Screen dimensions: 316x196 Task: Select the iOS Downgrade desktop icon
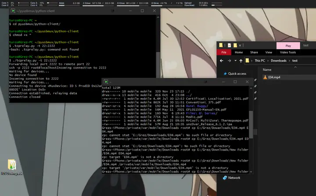pos(12,167)
